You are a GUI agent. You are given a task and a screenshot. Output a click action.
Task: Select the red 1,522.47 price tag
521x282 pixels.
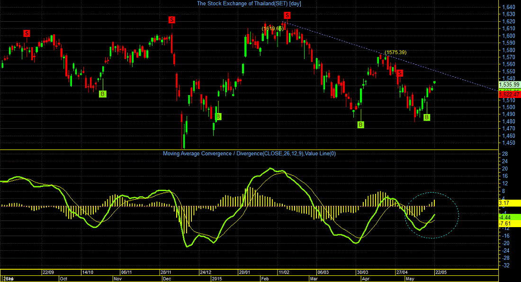(x=509, y=95)
